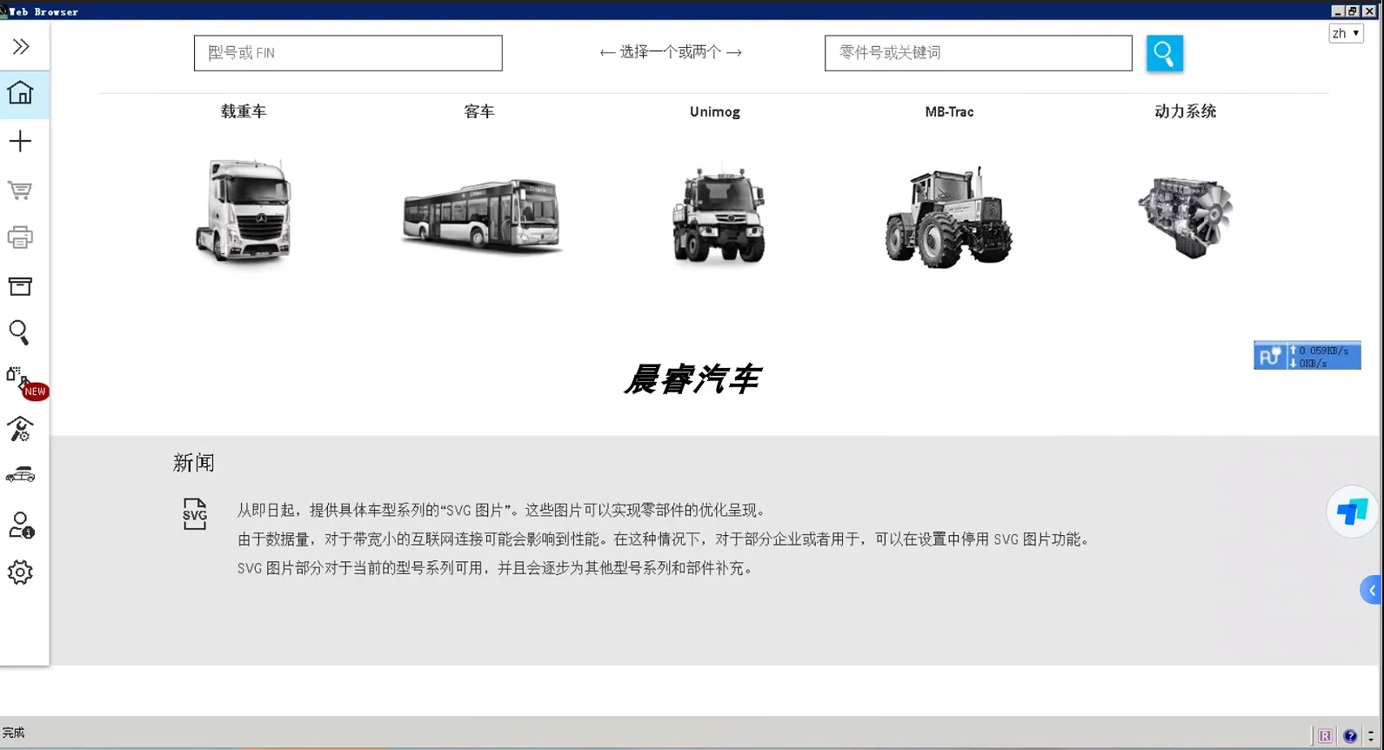1384x750 pixels.
Task: Minimize the Web Browser window
Action: 1338,10
